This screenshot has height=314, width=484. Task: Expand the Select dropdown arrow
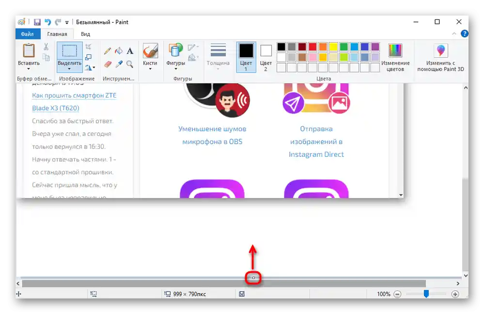69,69
